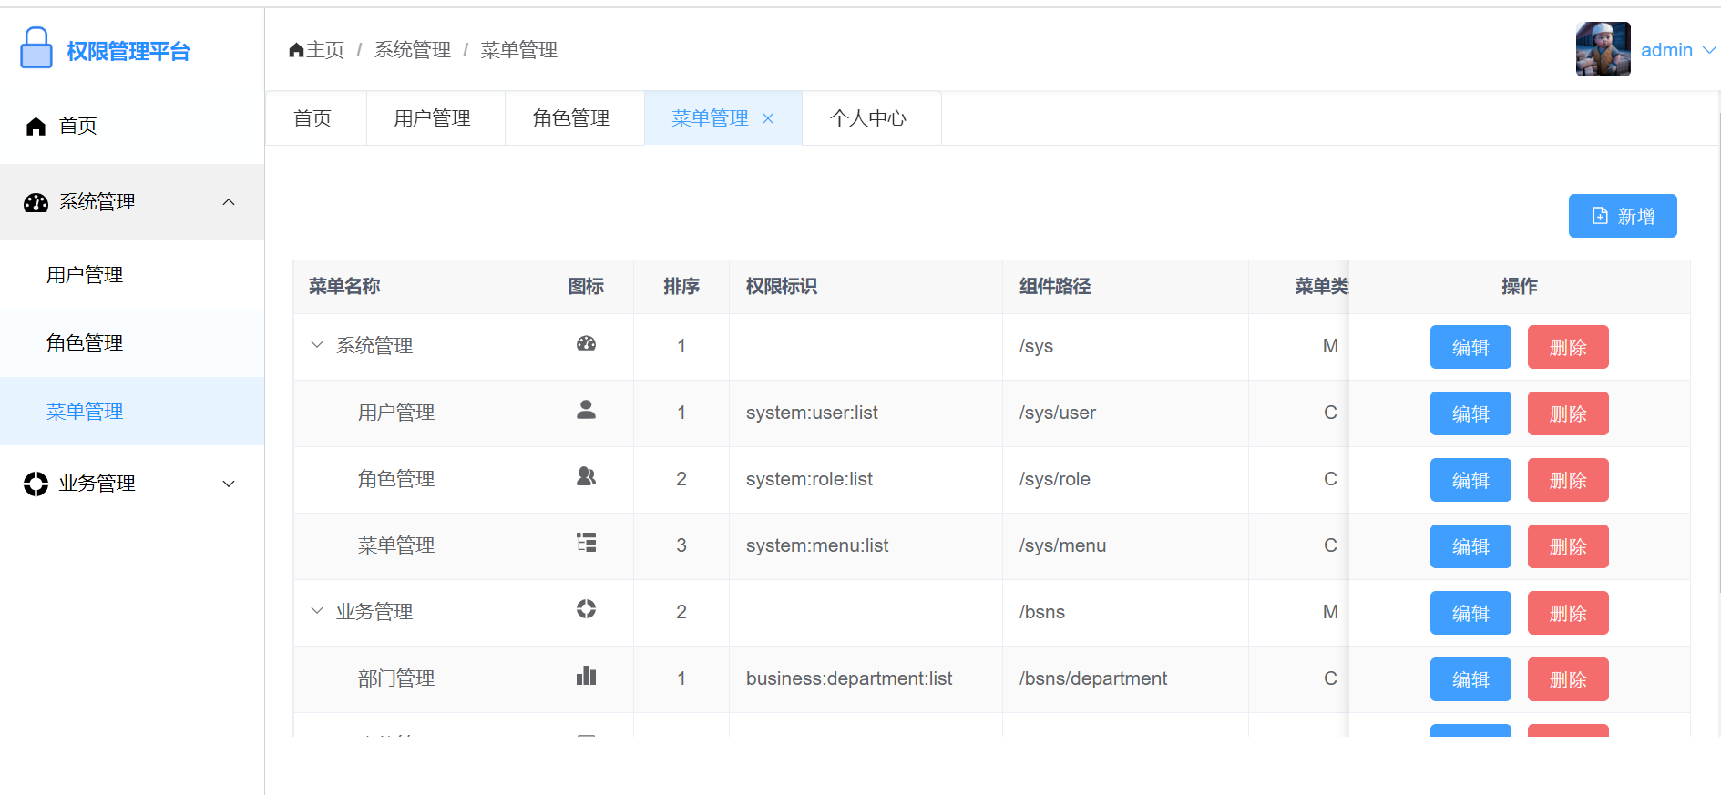Switch to the 角色管理 tab
This screenshot has width=1721, height=795.
571,118
